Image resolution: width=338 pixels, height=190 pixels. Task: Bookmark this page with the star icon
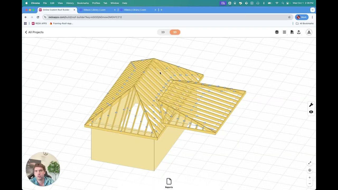[289, 17]
